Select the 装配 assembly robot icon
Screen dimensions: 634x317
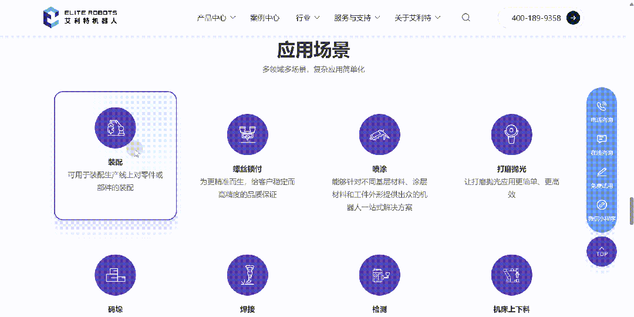115,128
